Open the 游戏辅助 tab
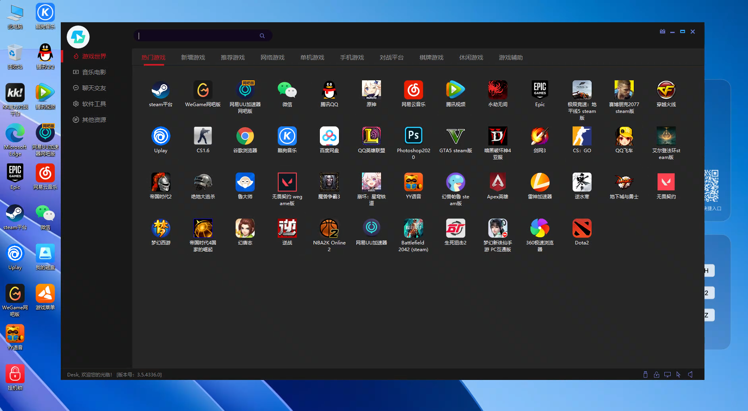The height and width of the screenshot is (411, 748). click(511, 57)
